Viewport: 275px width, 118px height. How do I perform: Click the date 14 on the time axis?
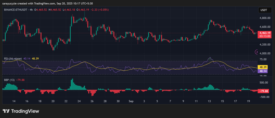[14, 101]
